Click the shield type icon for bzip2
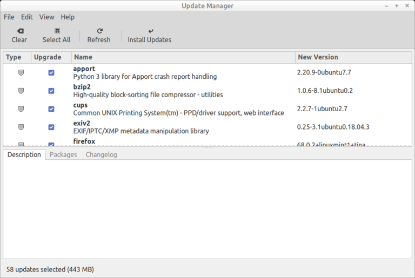The width and height of the screenshot is (415, 278). 21,91
